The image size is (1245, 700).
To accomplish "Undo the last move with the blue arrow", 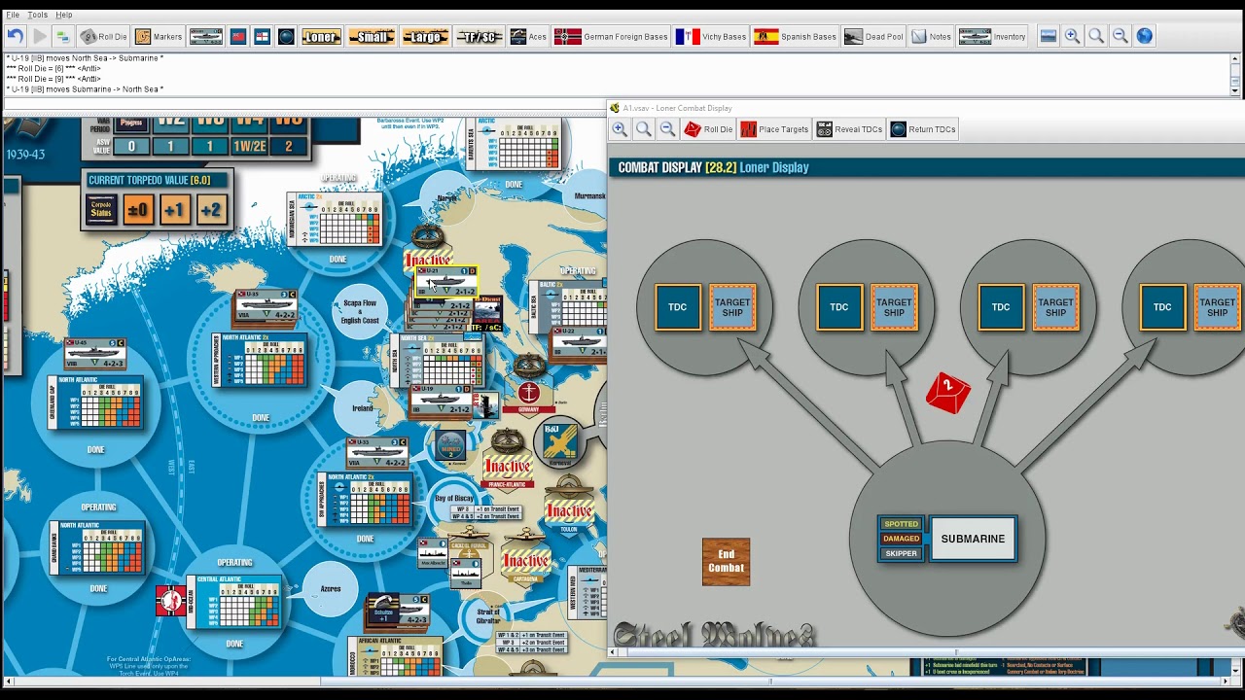I will pos(15,37).
